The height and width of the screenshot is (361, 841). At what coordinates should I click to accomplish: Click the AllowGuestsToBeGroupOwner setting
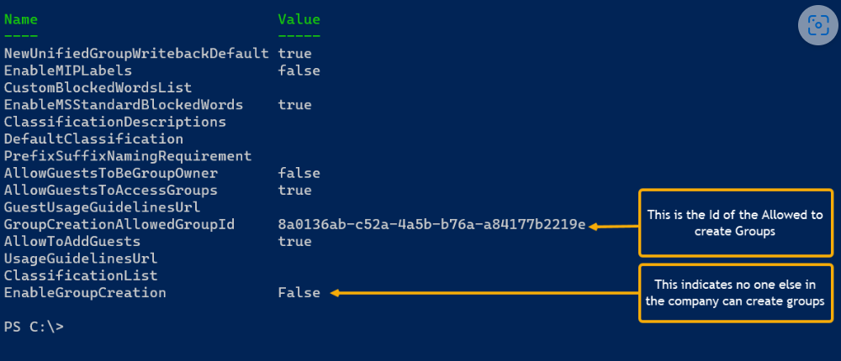(111, 173)
